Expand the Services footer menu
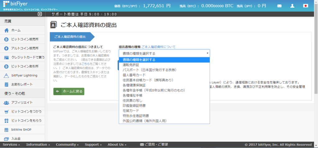 pos(11,145)
